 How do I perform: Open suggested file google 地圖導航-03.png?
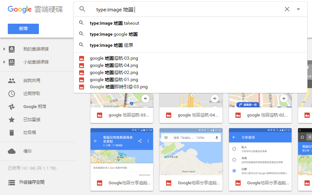[x=190, y=58]
